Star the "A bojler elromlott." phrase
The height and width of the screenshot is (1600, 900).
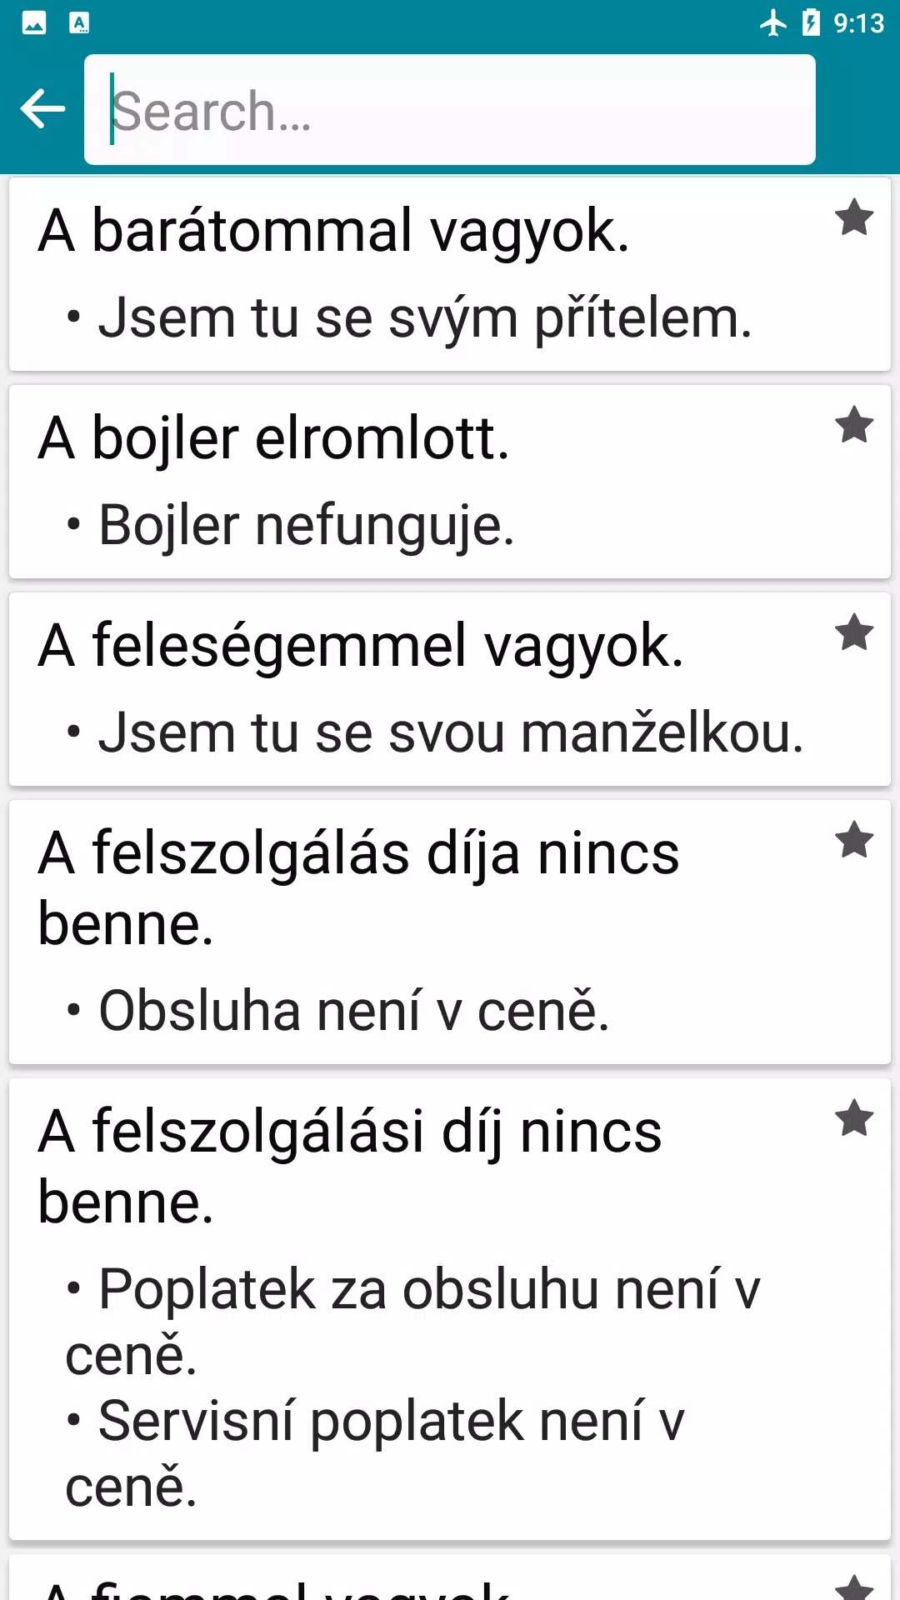[854, 426]
